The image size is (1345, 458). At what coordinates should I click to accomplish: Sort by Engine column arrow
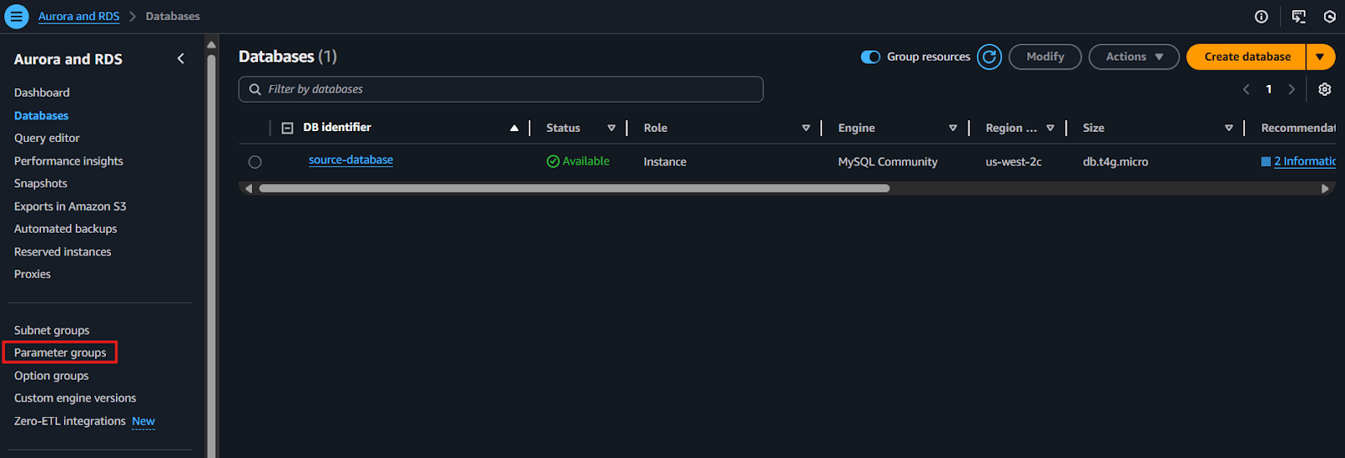click(952, 128)
